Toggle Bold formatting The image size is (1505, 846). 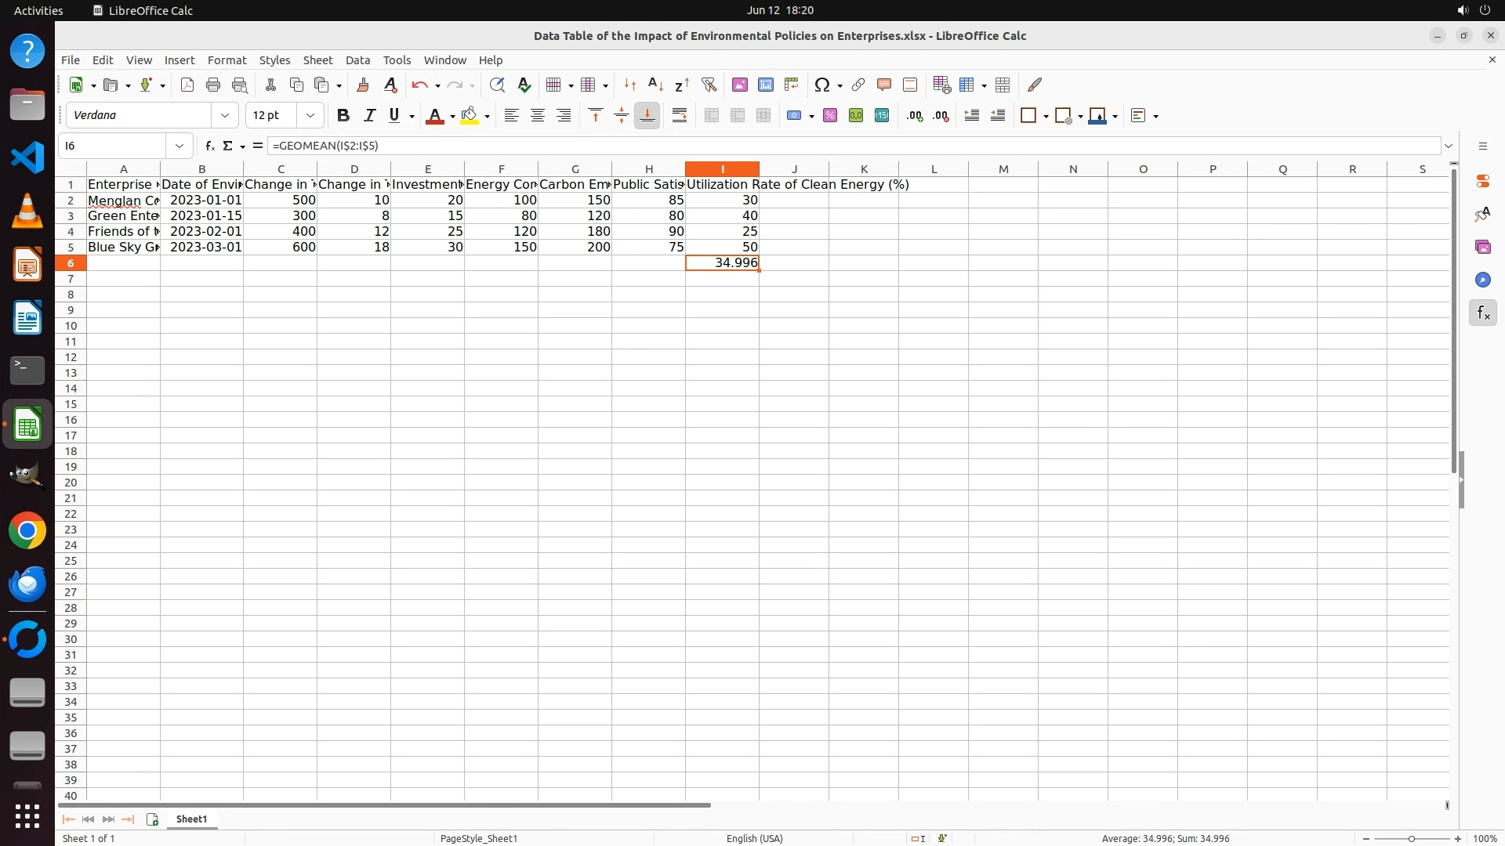click(x=343, y=116)
